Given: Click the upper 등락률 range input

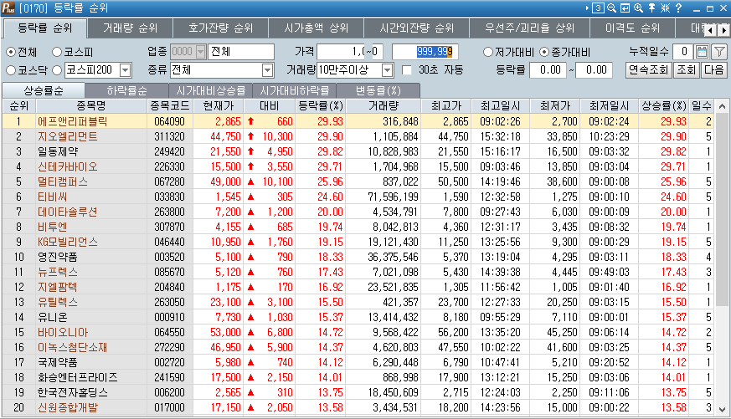Looking at the screenshot, I should (x=595, y=70).
